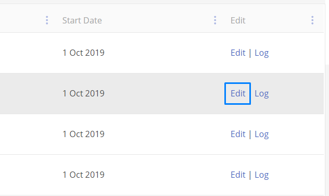Select the third row's 1 Oct 2019 cell
329x196 pixels.
[83, 134]
